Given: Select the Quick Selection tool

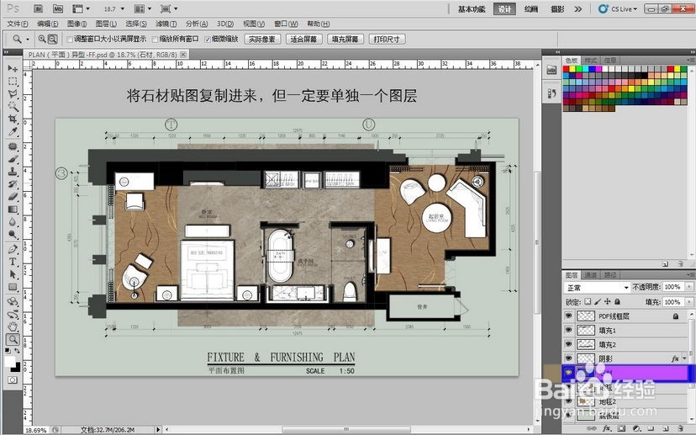Looking at the screenshot, I should [x=13, y=107].
